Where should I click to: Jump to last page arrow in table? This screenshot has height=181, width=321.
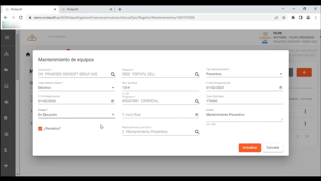(307, 136)
